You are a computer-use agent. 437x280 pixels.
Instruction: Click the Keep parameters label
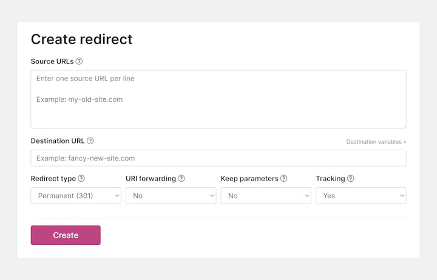coord(249,179)
